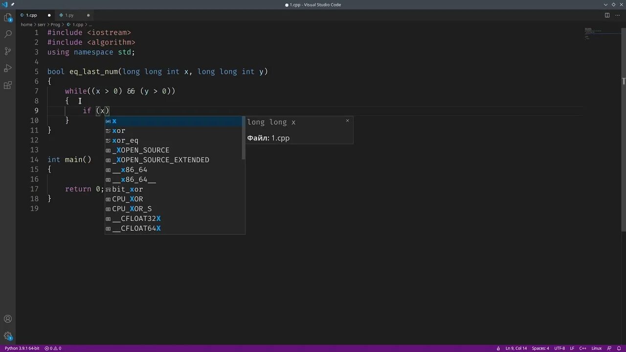Click the feedback icon in status bar
The width and height of the screenshot is (626, 352).
pos(609,348)
